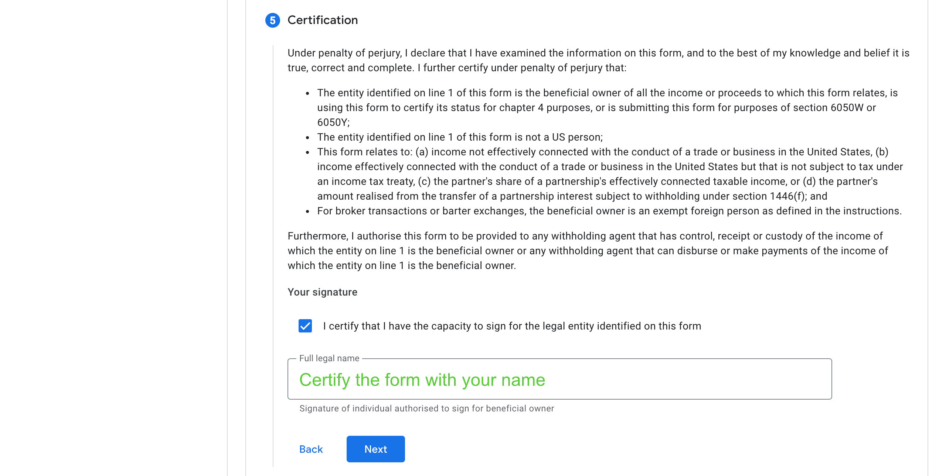The width and height of the screenshot is (946, 476).
Task: Click the signature helper text below the field
Action: coord(426,408)
